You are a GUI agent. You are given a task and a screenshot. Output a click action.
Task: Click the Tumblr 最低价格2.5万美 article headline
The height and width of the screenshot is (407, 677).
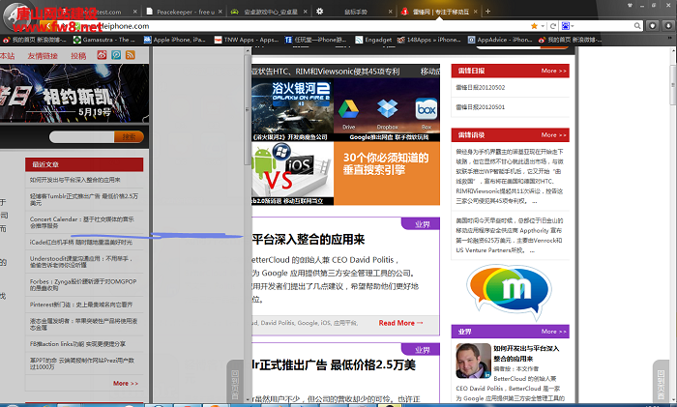tap(334, 364)
